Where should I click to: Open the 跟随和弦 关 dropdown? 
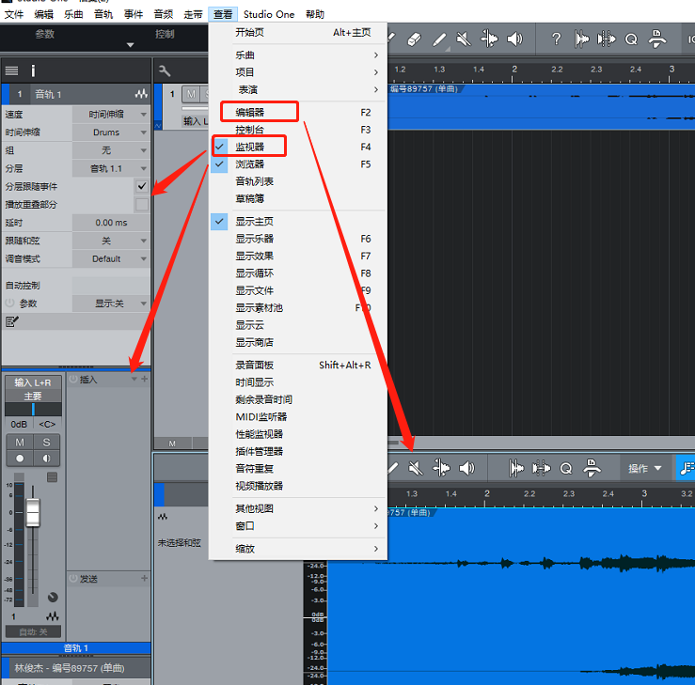(111, 241)
